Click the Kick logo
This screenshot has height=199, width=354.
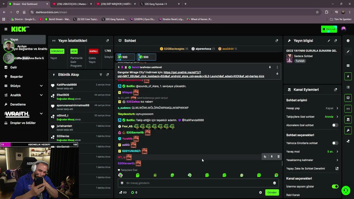pyautogui.click(x=20, y=29)
